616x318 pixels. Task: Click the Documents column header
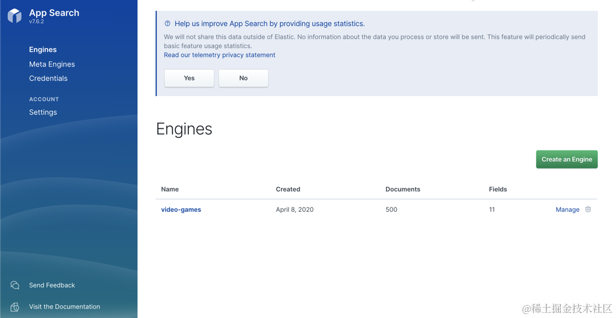coord(403,189)
